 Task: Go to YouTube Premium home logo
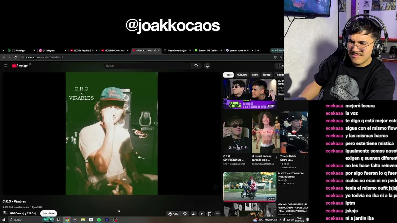pos(20,66)
